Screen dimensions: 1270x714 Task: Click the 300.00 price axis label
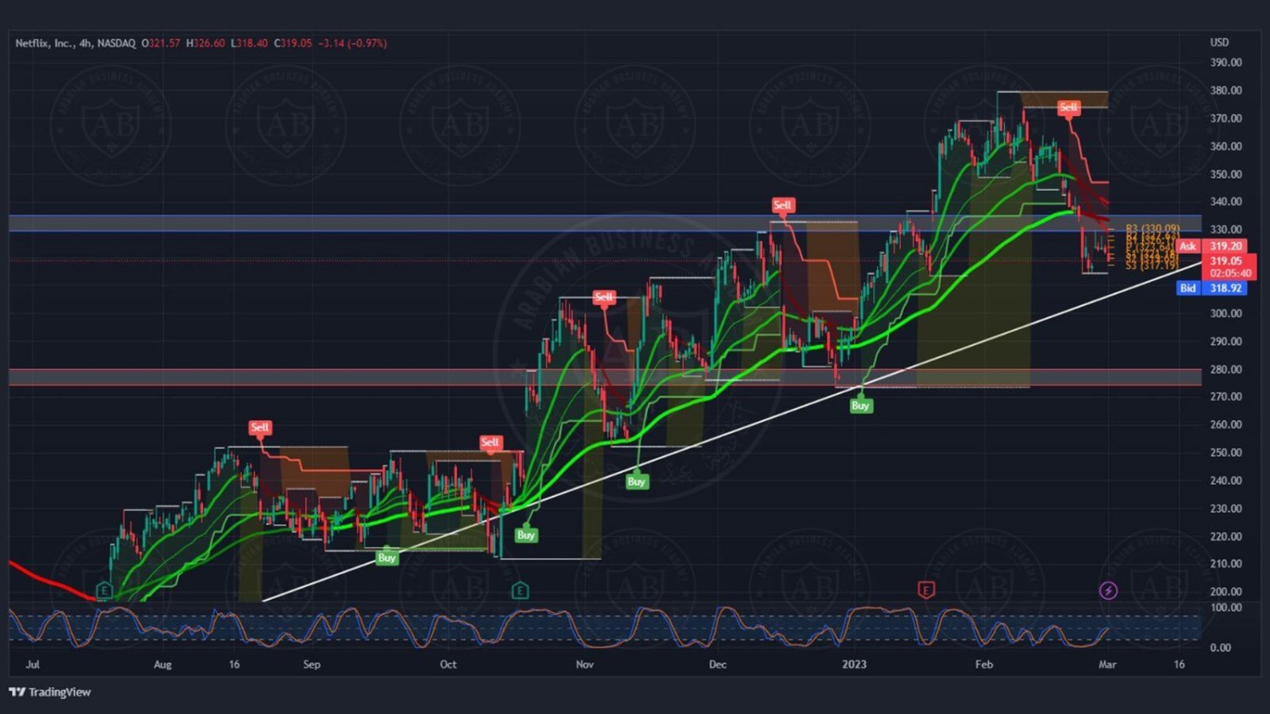point(1226,313)
